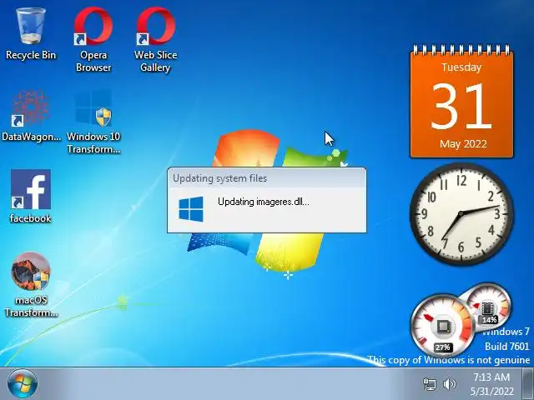This screenshot has height=400, width=534.
Task: Select the facebook desktop shortcut
Action: coord(31,197)
